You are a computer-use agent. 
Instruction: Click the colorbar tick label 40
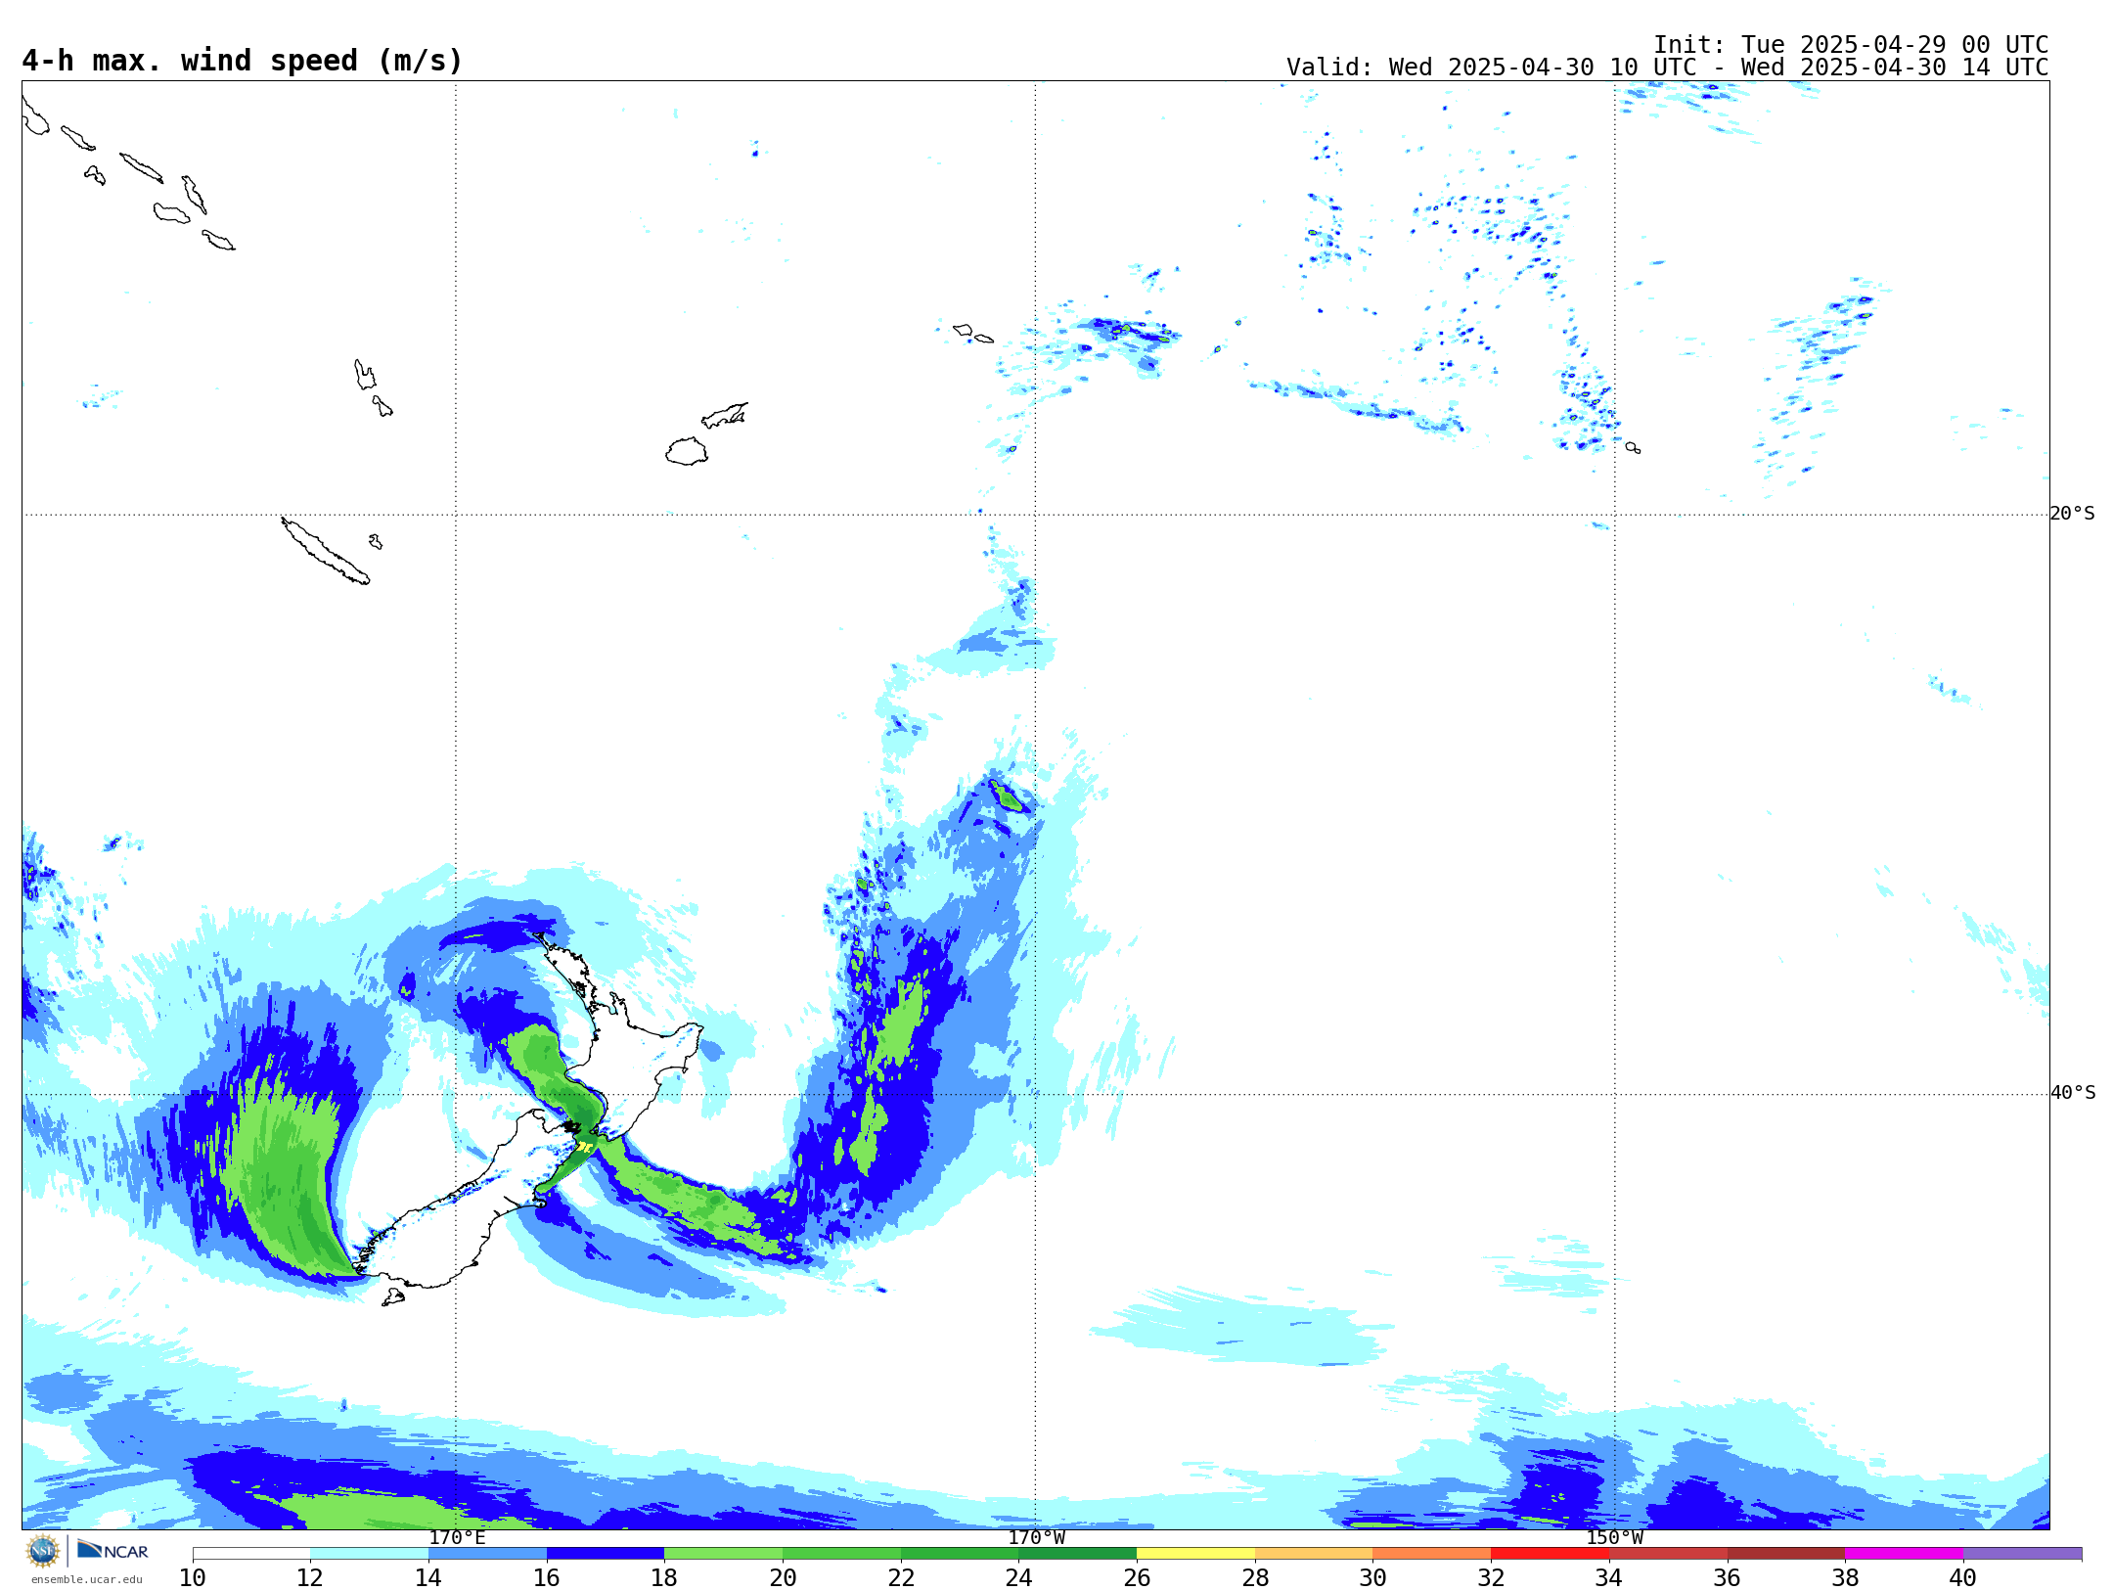pyautogui.click(x=1962, y=1577)
